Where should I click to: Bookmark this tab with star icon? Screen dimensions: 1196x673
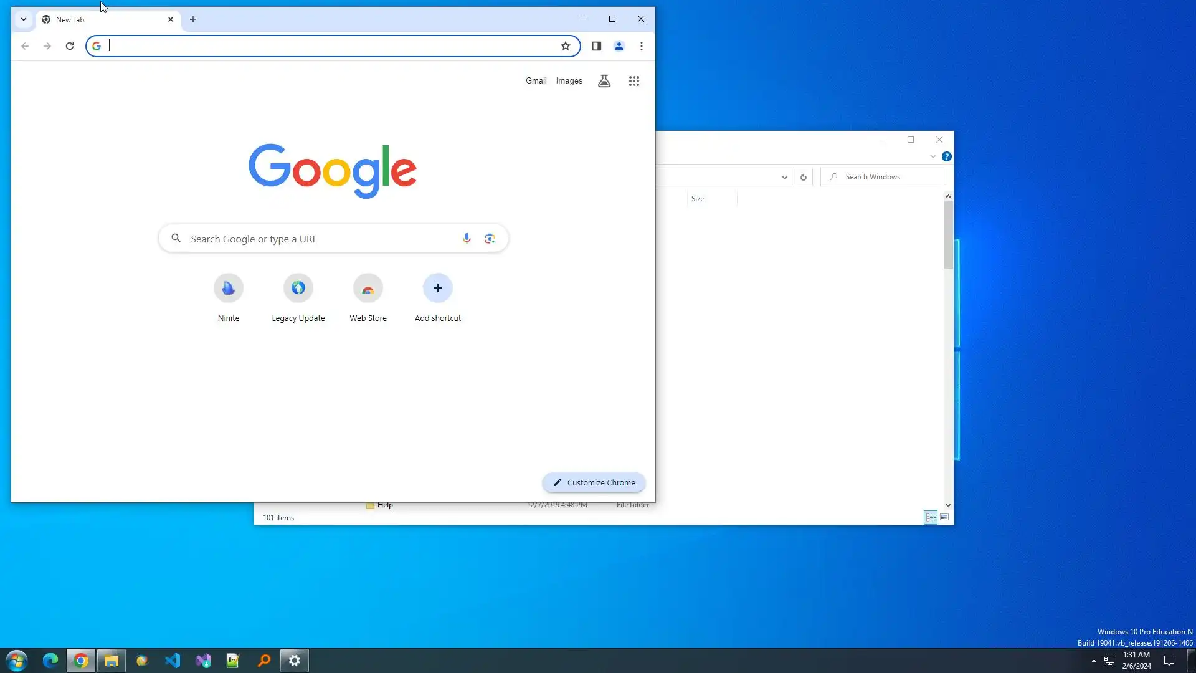pos(565,46)
